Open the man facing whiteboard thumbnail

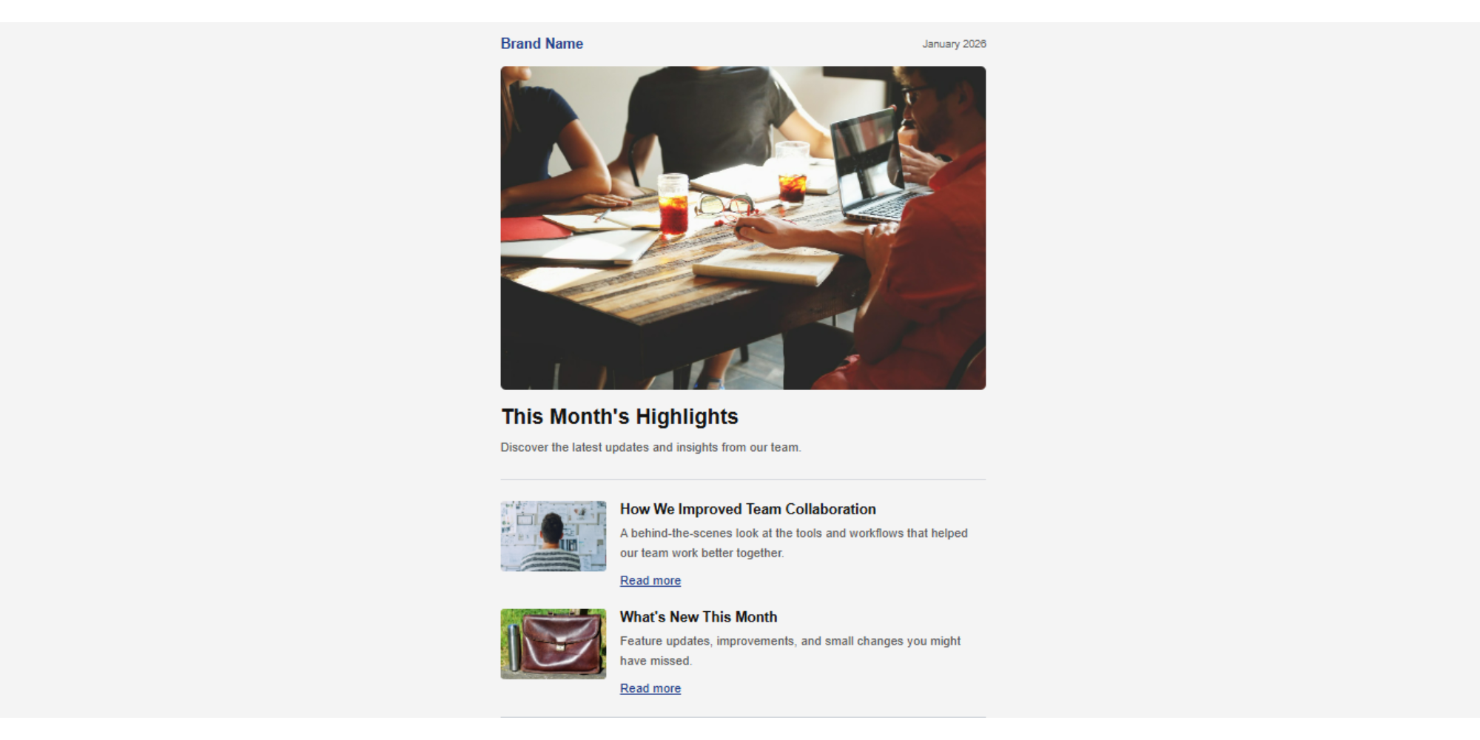pyautogui.click(x=554, y=536)
